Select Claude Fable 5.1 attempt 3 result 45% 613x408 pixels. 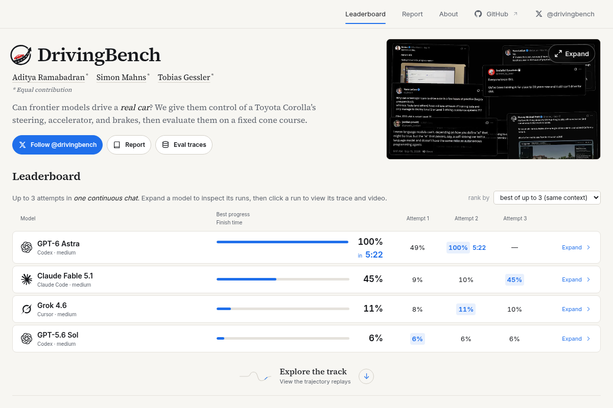(x=514, y=279)
